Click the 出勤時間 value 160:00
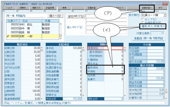 click(31, 91)
